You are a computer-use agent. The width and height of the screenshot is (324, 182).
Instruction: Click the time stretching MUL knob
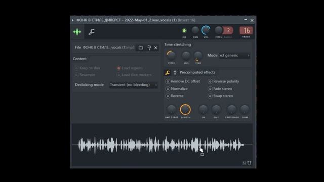point(186,56)
